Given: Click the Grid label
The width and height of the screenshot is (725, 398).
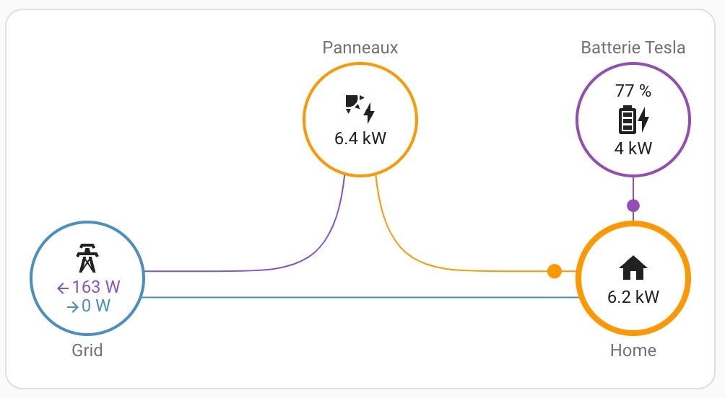Looking at the screenshot, I should pyautogui.click(x=87, y=351).
